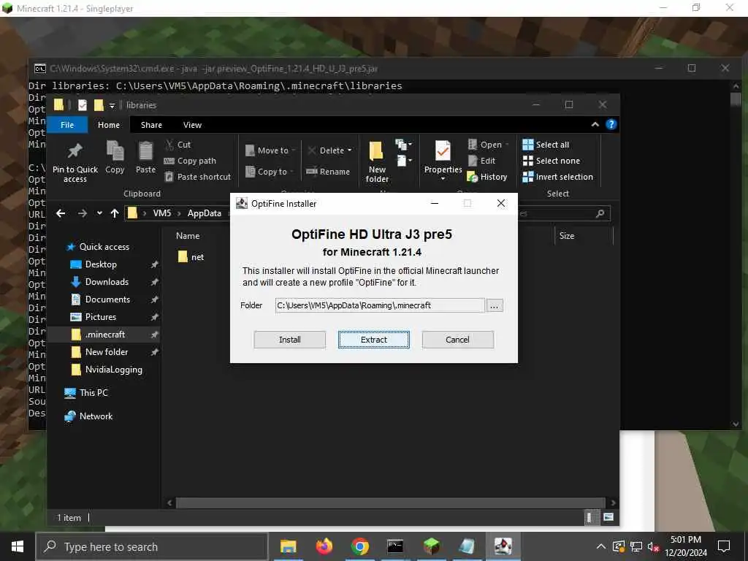Select New folder in navigation pane
The height and width of the screenshot is (561, 748).
107,352
